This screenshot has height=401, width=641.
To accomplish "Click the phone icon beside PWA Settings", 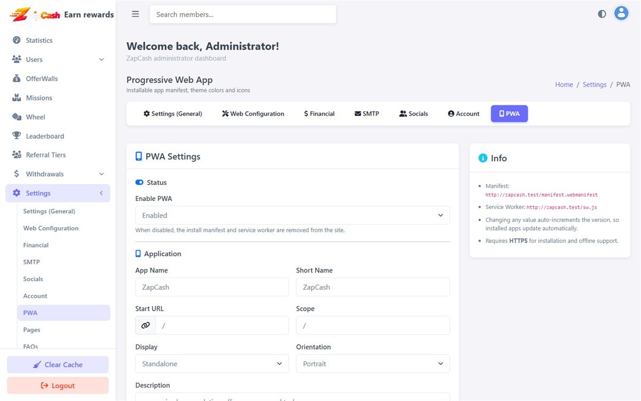I will [139, 156].
